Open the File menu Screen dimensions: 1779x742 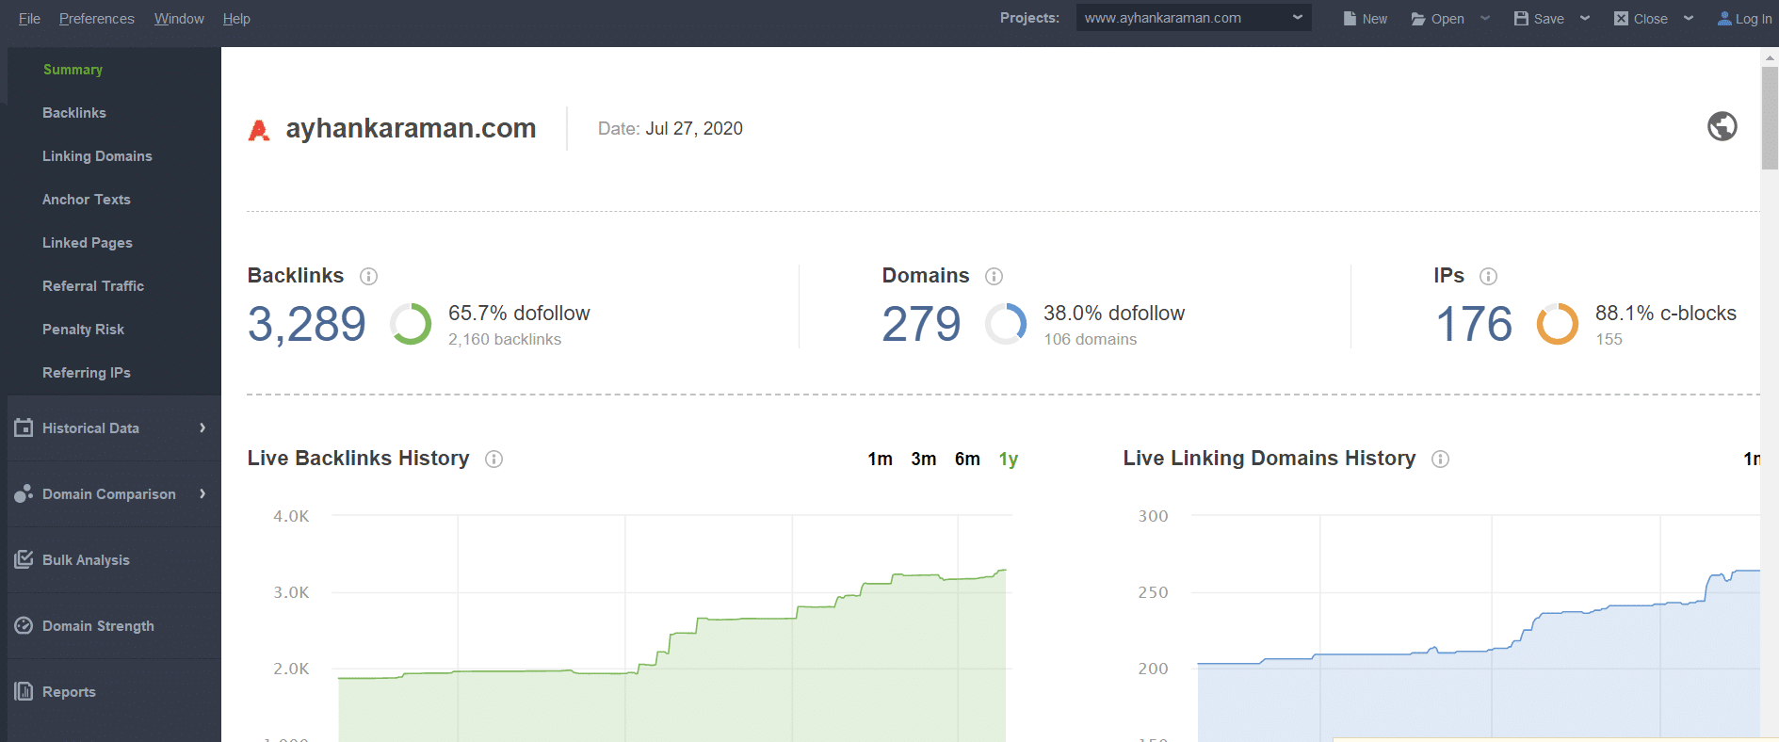[x=29, y=19]
